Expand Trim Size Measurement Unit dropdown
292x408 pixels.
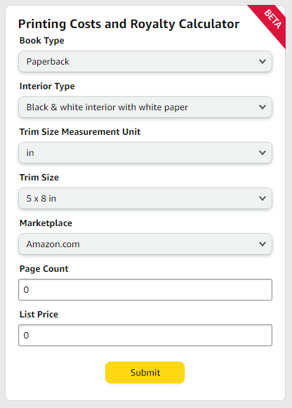[145, 153]
